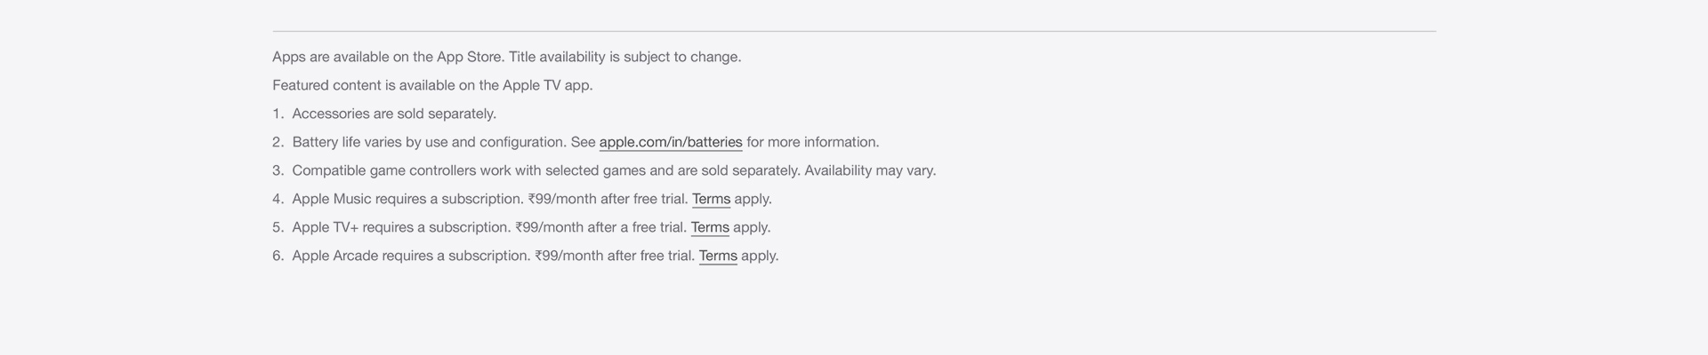Click footnote number 3 marker
The width and height of the screenshot is (1708, 355).
click(278, 170)
